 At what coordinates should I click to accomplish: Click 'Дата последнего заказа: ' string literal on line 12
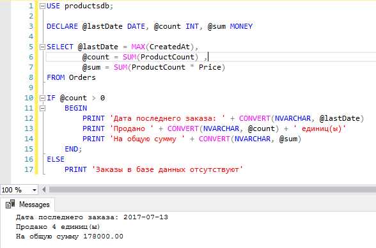coord(168,118)
